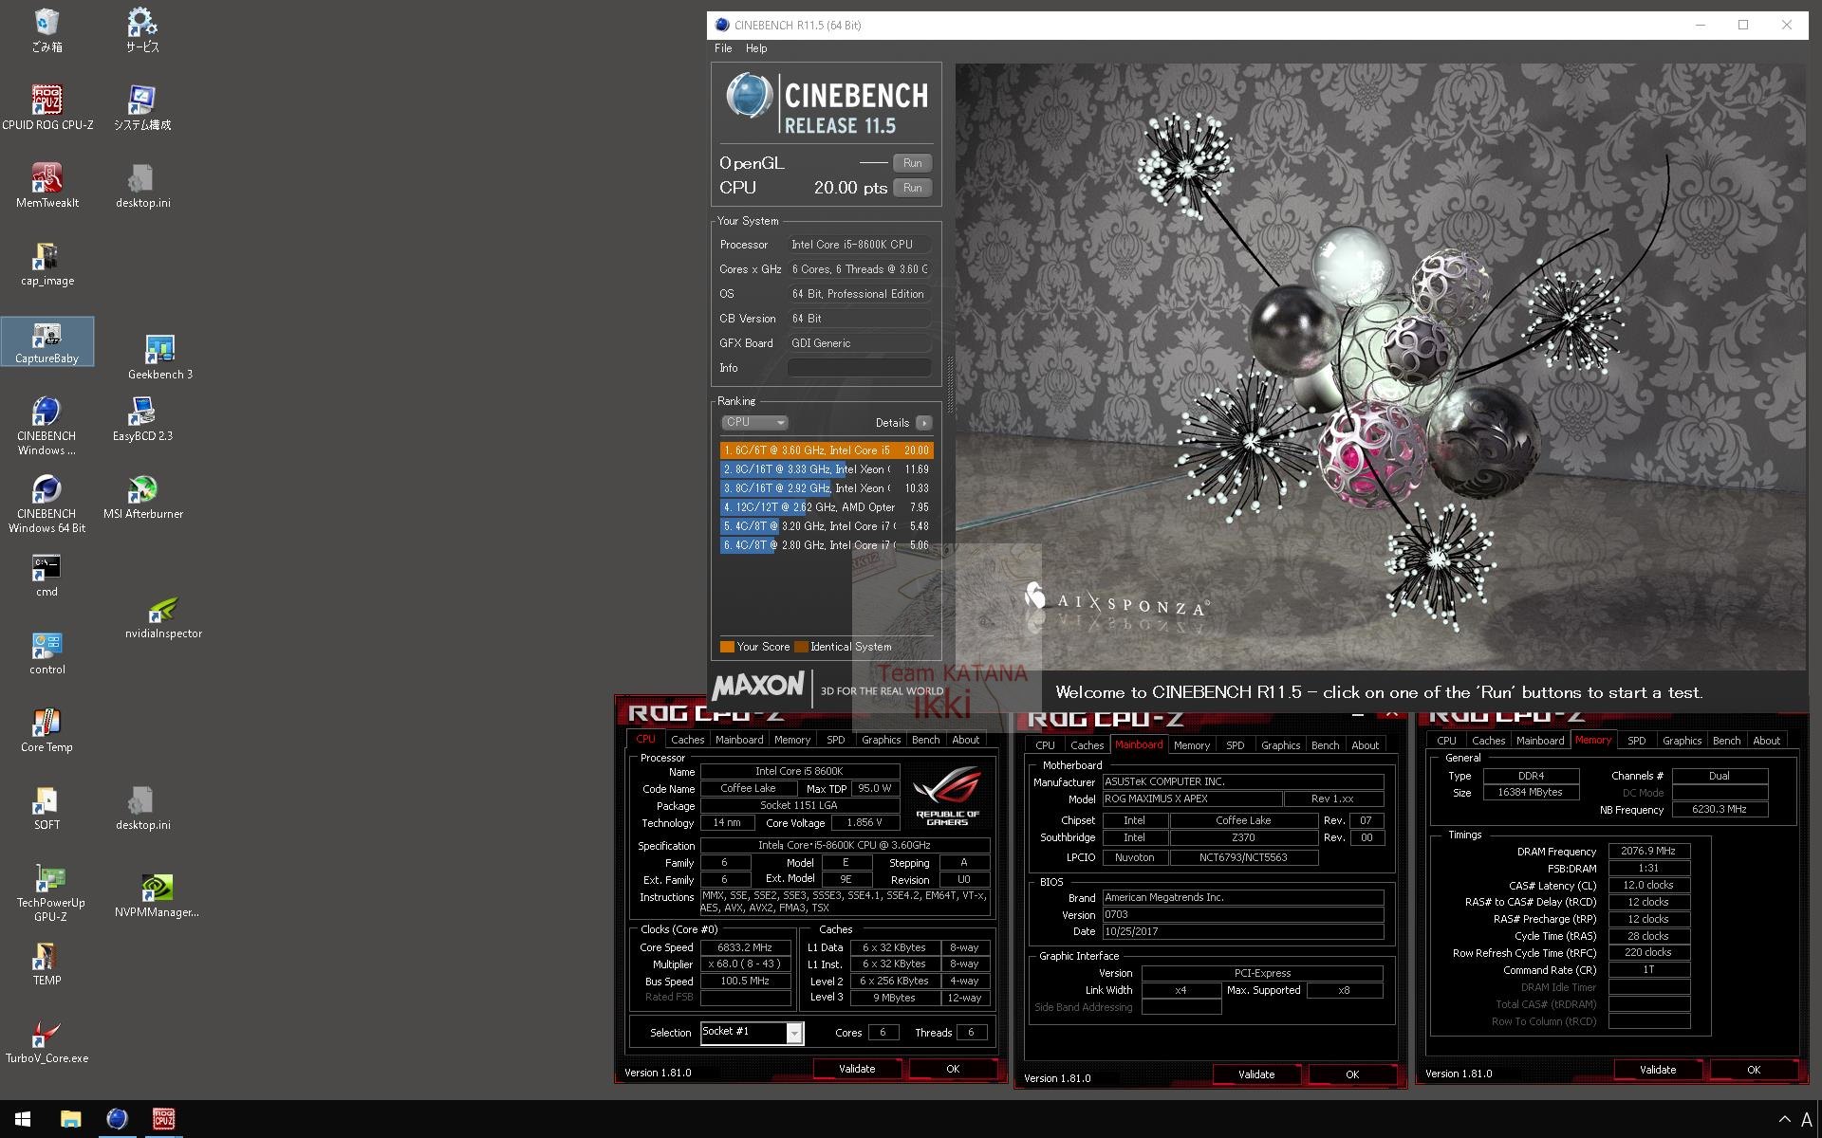Open the Socket #1 selection dropdown
This screenshot has height=1138, width=1822.
[x=752, y=1033]
